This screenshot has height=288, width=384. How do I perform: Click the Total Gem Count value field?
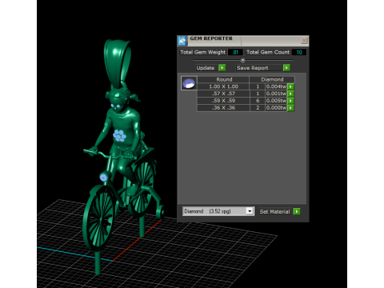click(x=299, y=52)
